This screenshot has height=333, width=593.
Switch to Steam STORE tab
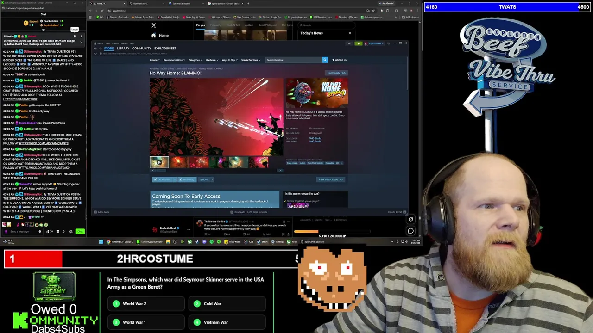108,48
